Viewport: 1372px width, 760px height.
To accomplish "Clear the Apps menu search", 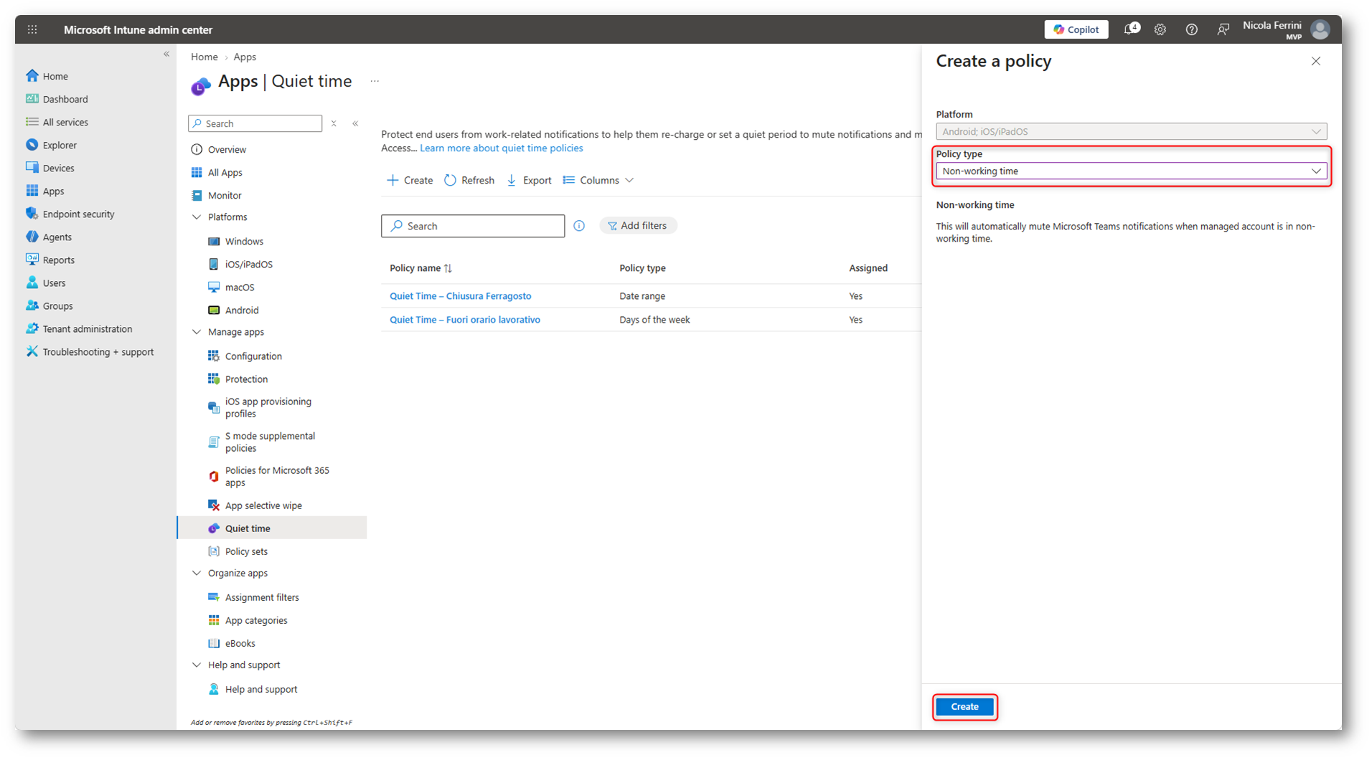I will point(334,123).
